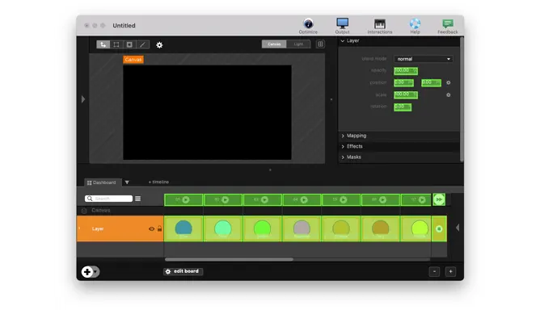Switch workspace to Light mode

click(x=298, y=44)
